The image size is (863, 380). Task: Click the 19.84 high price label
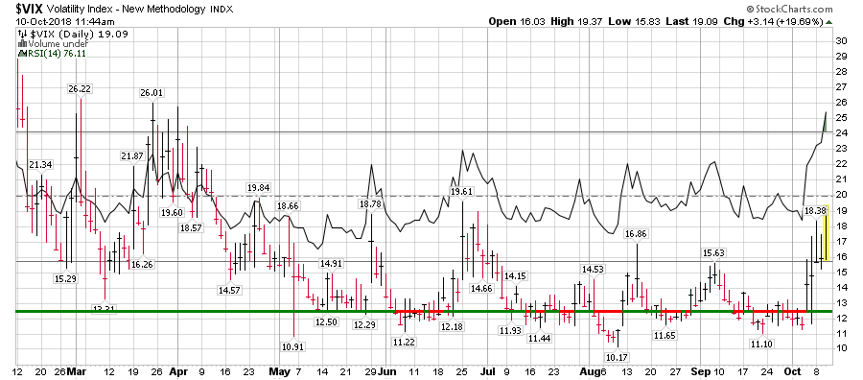coord(258,188)
